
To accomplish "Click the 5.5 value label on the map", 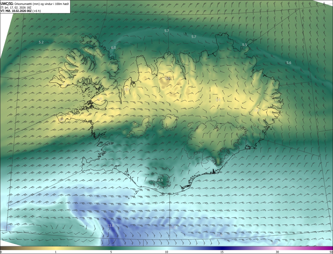I will point(245,45).
